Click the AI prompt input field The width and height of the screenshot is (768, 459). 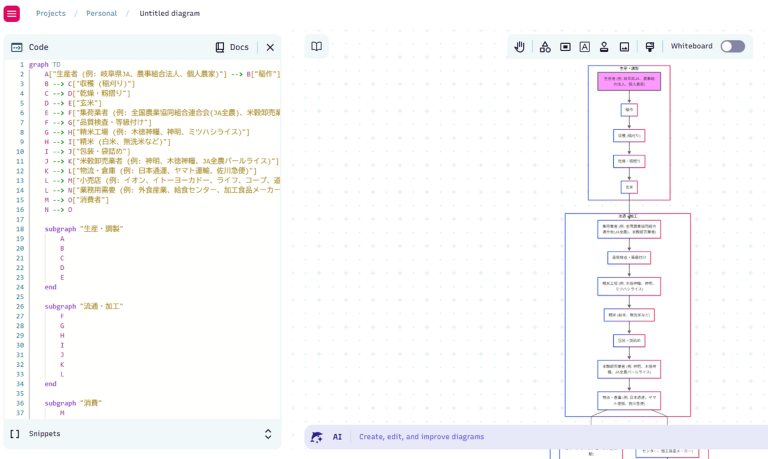(473, 437)
